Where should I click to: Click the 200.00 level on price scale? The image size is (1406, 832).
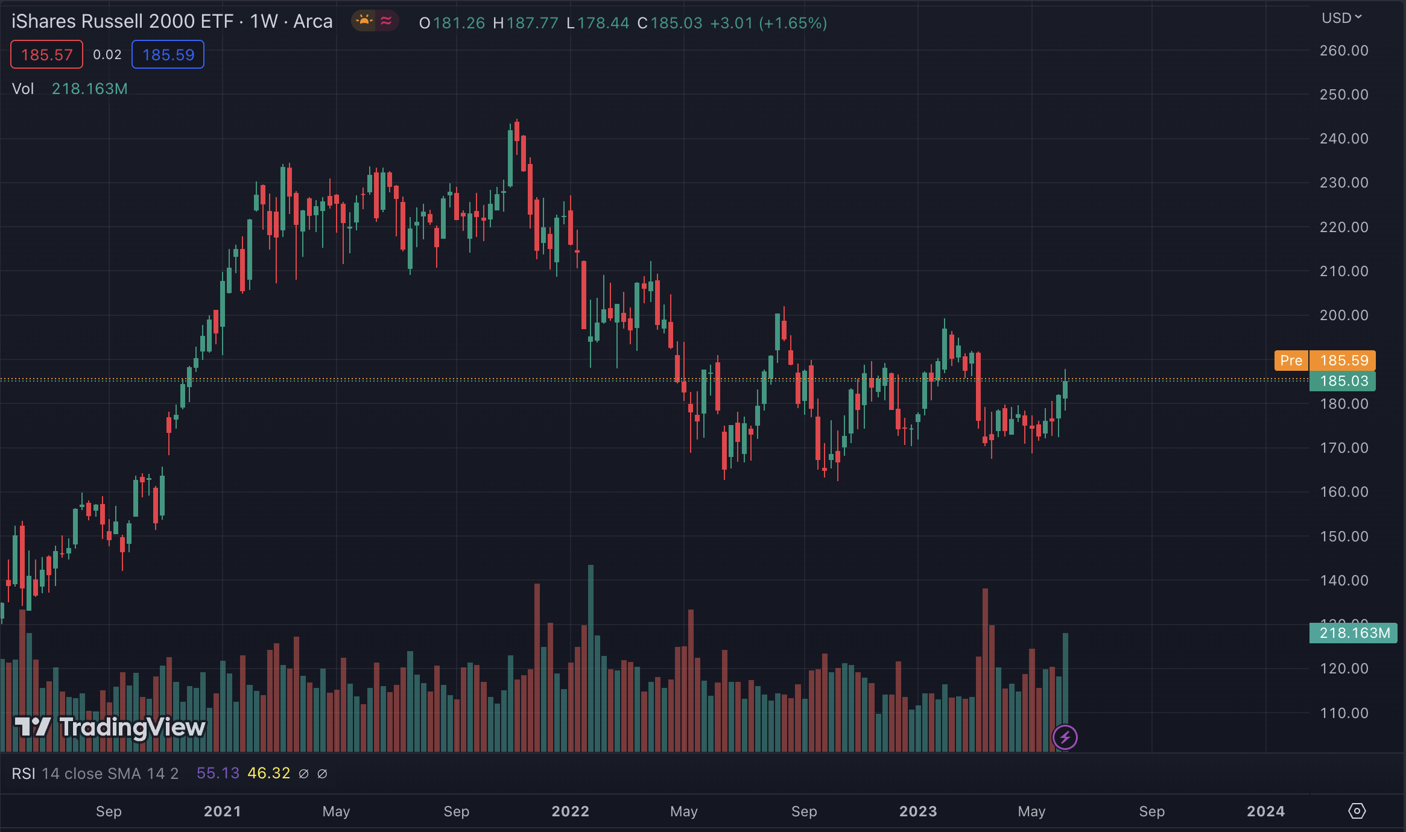(x=1343, y=315)
